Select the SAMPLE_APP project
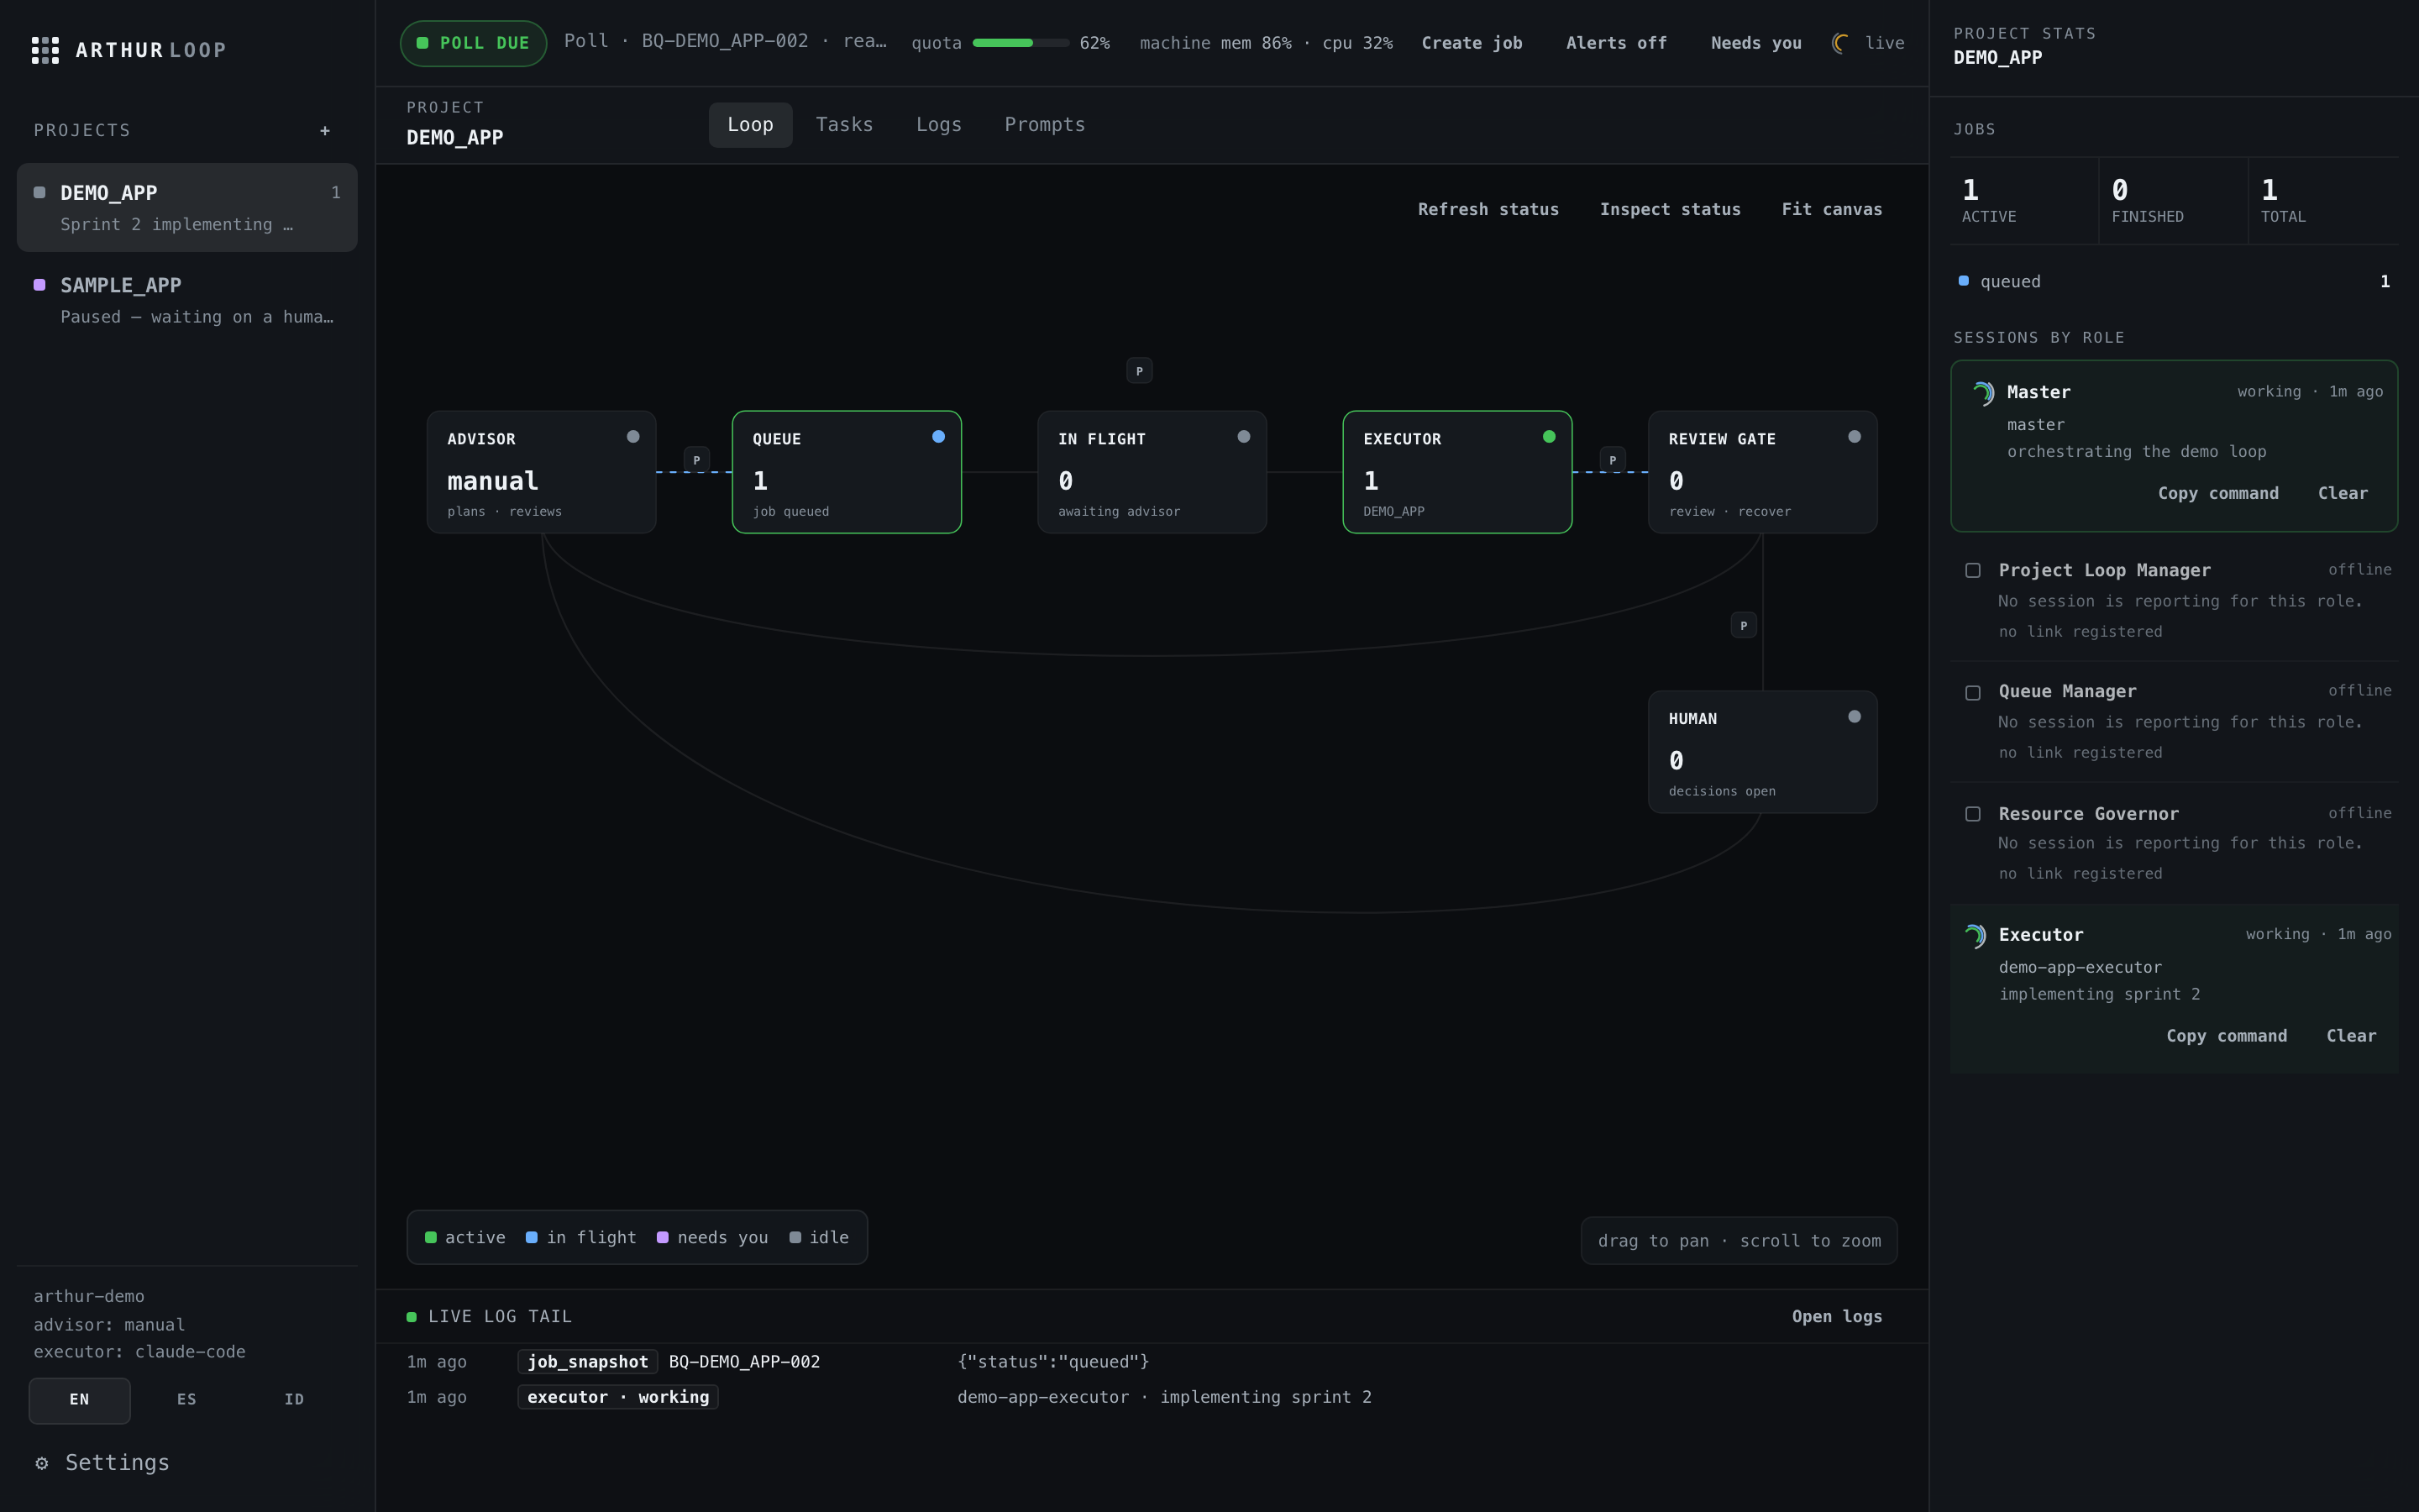The height and width of the screenshot is (1512, 2419). pos(187,300)
